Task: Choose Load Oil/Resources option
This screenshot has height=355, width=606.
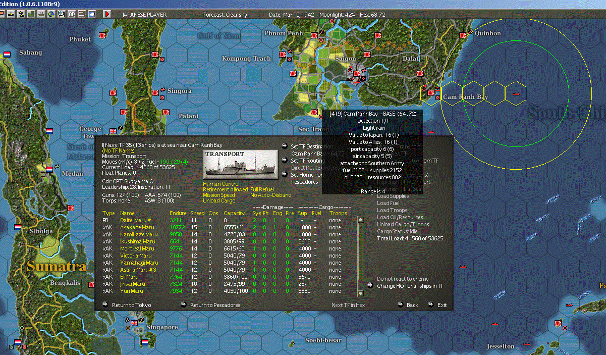Action: (x=400, y=217)
